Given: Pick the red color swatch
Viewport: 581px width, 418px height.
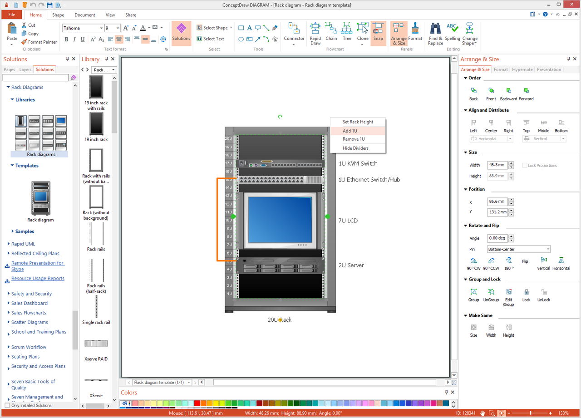Looking at the screenshot, I should (x=197, y=403).
